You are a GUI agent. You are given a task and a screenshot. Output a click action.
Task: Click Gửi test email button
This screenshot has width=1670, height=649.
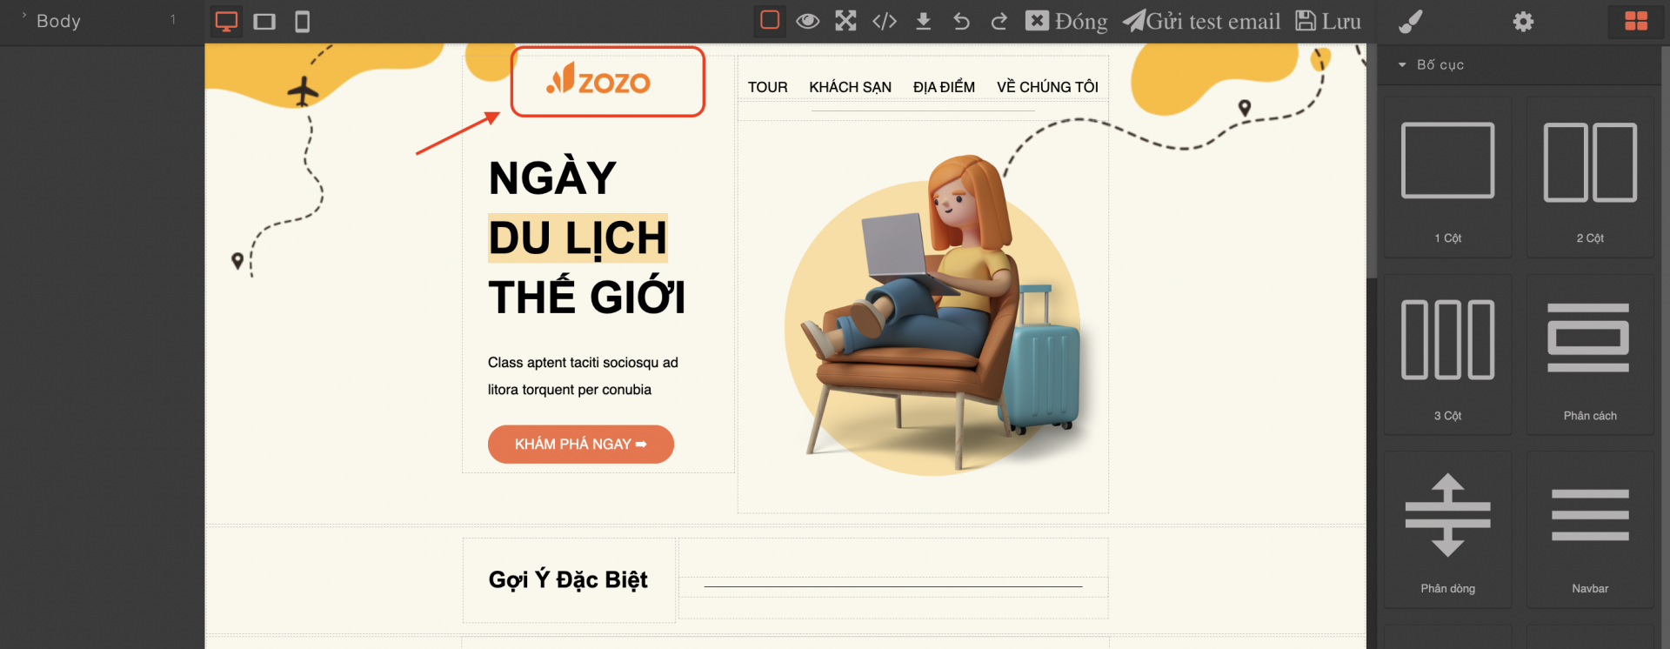coord(1201,21)
